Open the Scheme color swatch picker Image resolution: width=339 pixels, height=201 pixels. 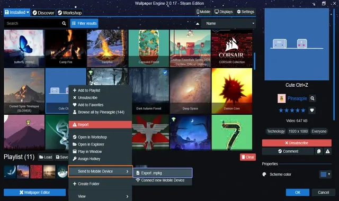325,174
